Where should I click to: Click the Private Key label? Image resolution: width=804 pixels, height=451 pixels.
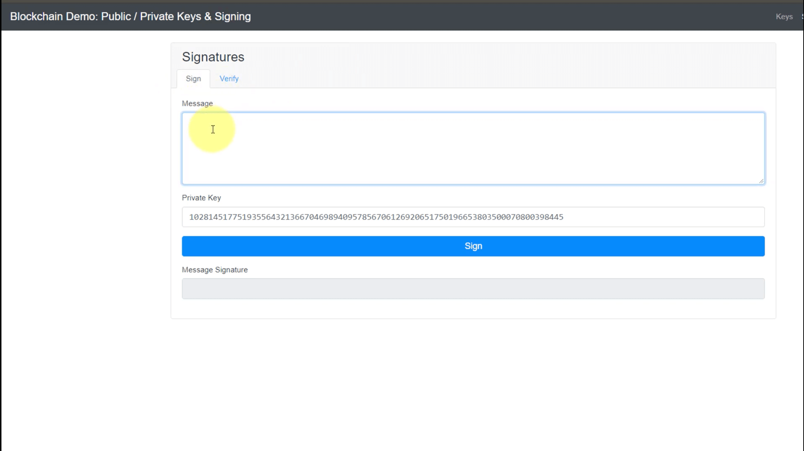(x=201, y=198)
